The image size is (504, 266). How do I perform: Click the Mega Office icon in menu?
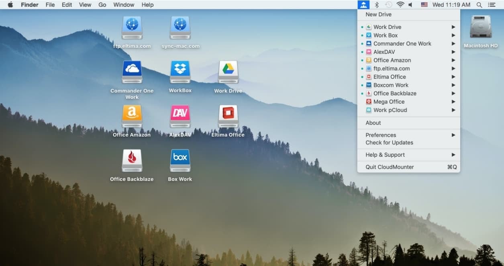tap(369, 102)
